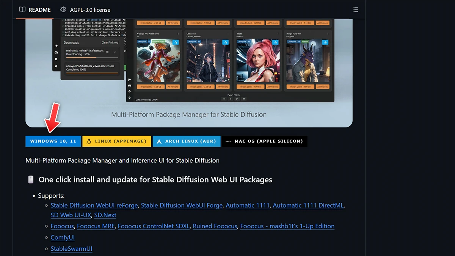Click the 'Multi-Platform Package Manager and Inference UI' description
455x256 pixels.
(122, 160)
